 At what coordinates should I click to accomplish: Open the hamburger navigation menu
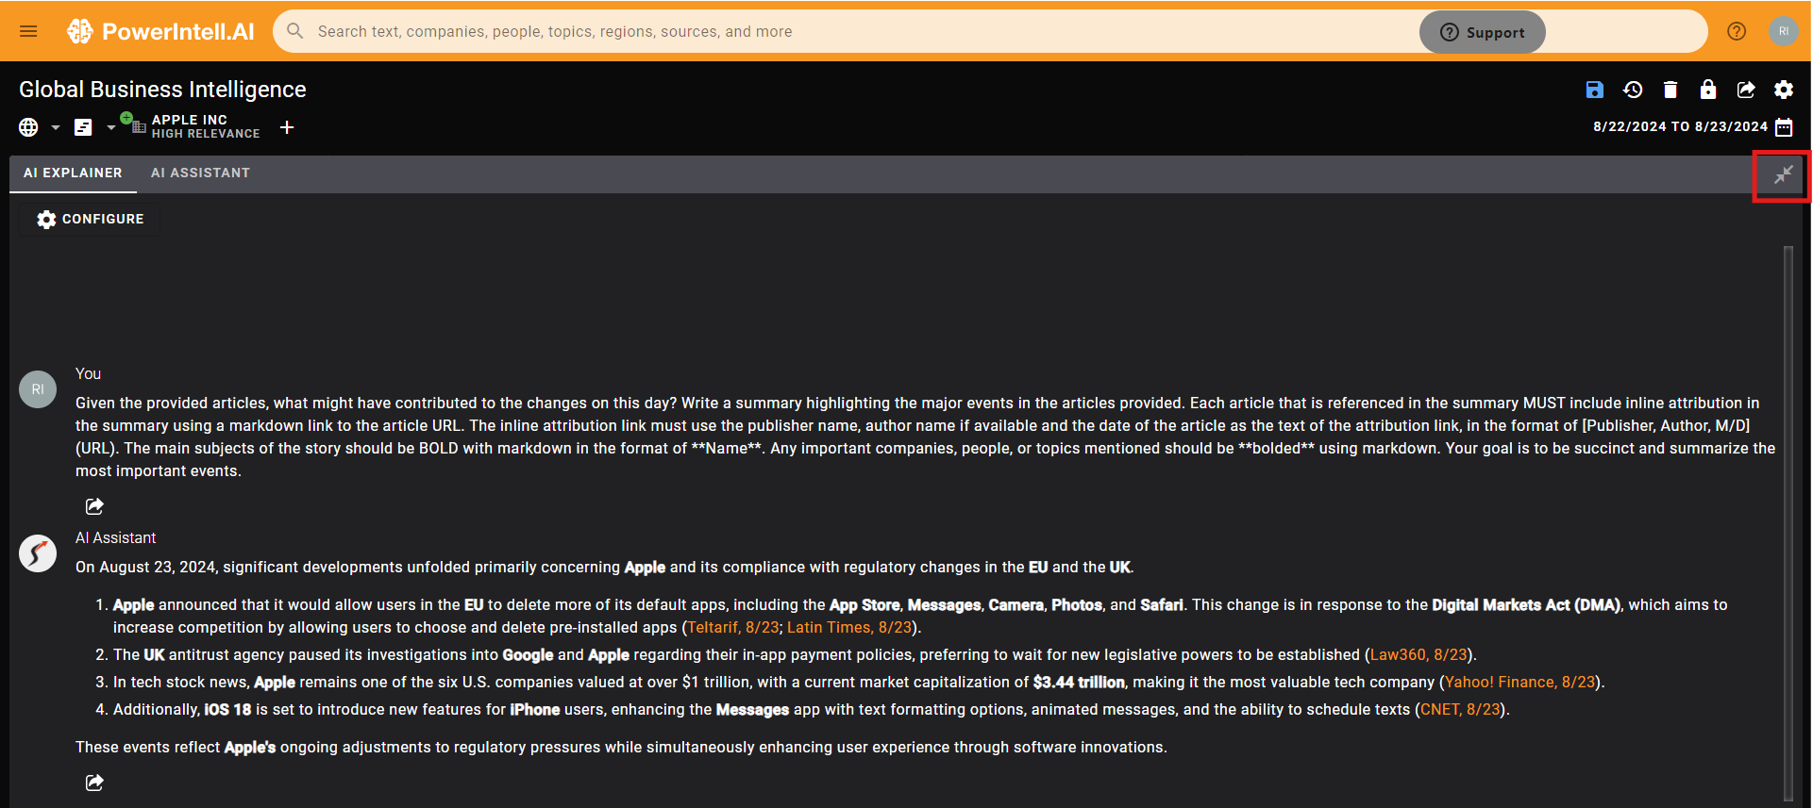point(28,31)
